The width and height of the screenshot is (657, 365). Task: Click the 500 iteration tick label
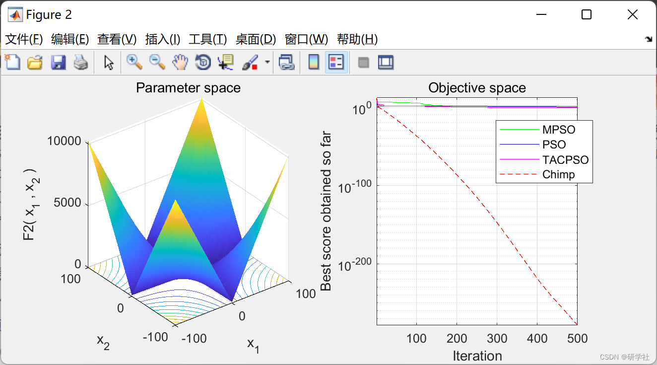[x=578, y=339]
